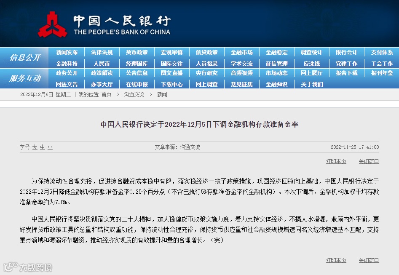Visit 在线申报 page

(x=137, y=84)
